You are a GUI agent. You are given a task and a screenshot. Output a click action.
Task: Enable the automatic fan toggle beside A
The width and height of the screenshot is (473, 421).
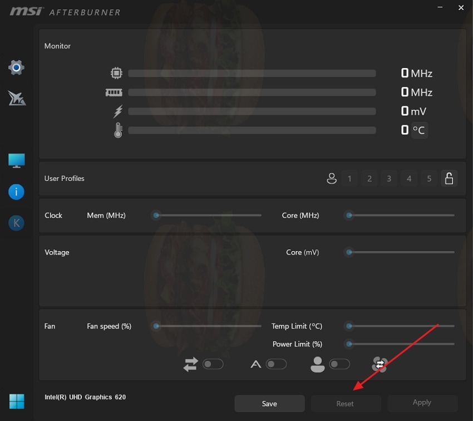(276, 364)
